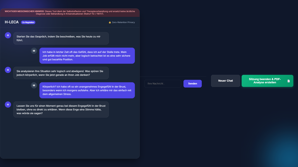Image resolution: width=298 pixels, height=167 pixels.
Task: Click the first M user avatar
Action: [34, 51]
